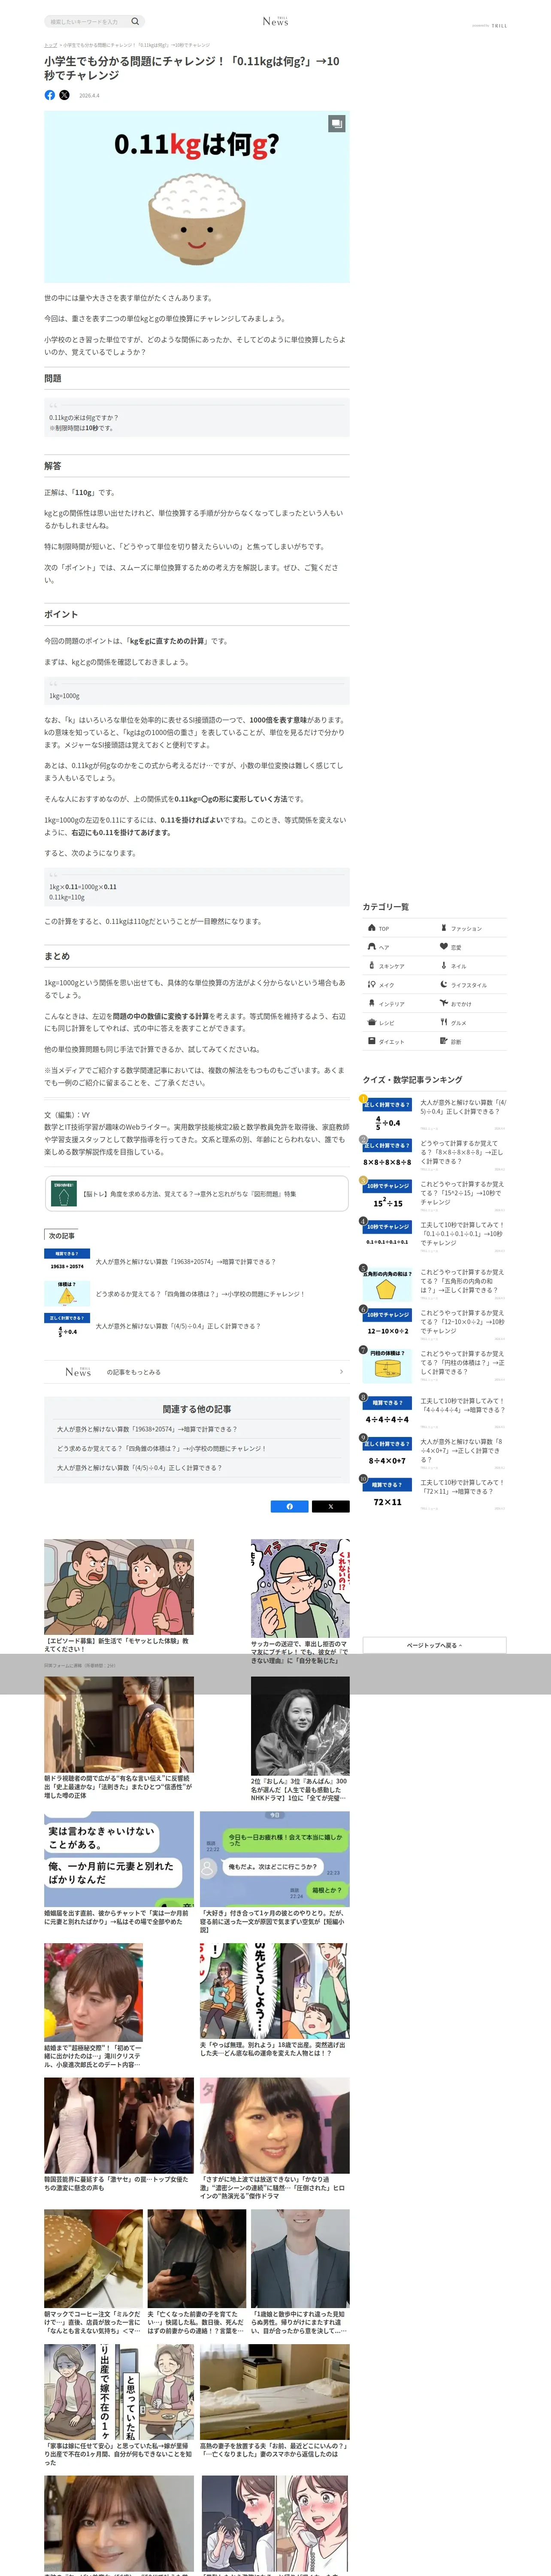551x2576 pixels.
Task: Open ranking thumbnail 8÷4×0÷7
Action: click(387, 1453)
